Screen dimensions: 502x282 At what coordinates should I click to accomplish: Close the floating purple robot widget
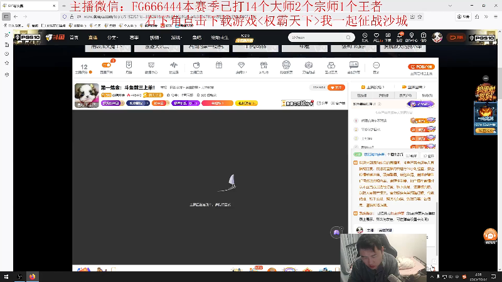[341, 228]
